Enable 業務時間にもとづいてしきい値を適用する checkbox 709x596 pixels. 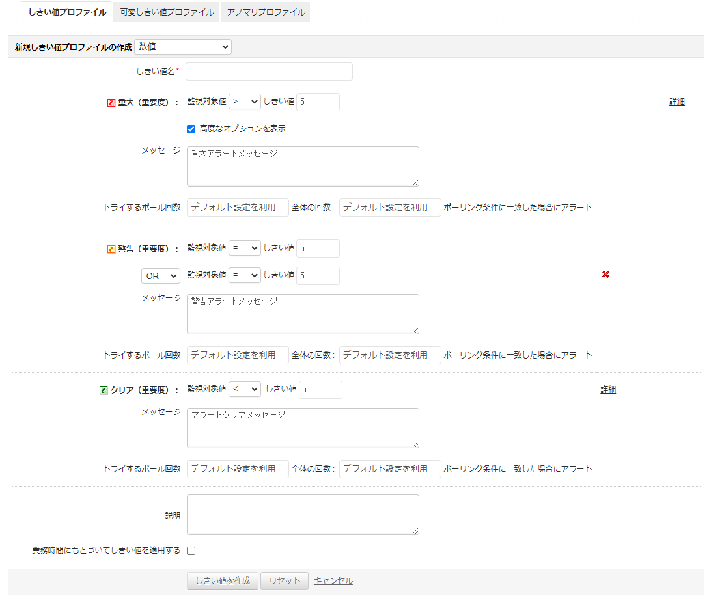[x=191, y=550]
